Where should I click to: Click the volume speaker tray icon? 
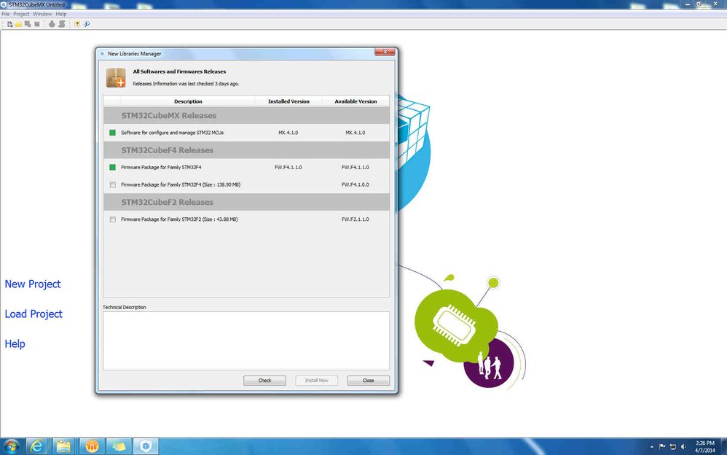coord(683,447)
